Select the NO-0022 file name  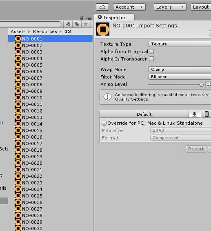[32, 176]
